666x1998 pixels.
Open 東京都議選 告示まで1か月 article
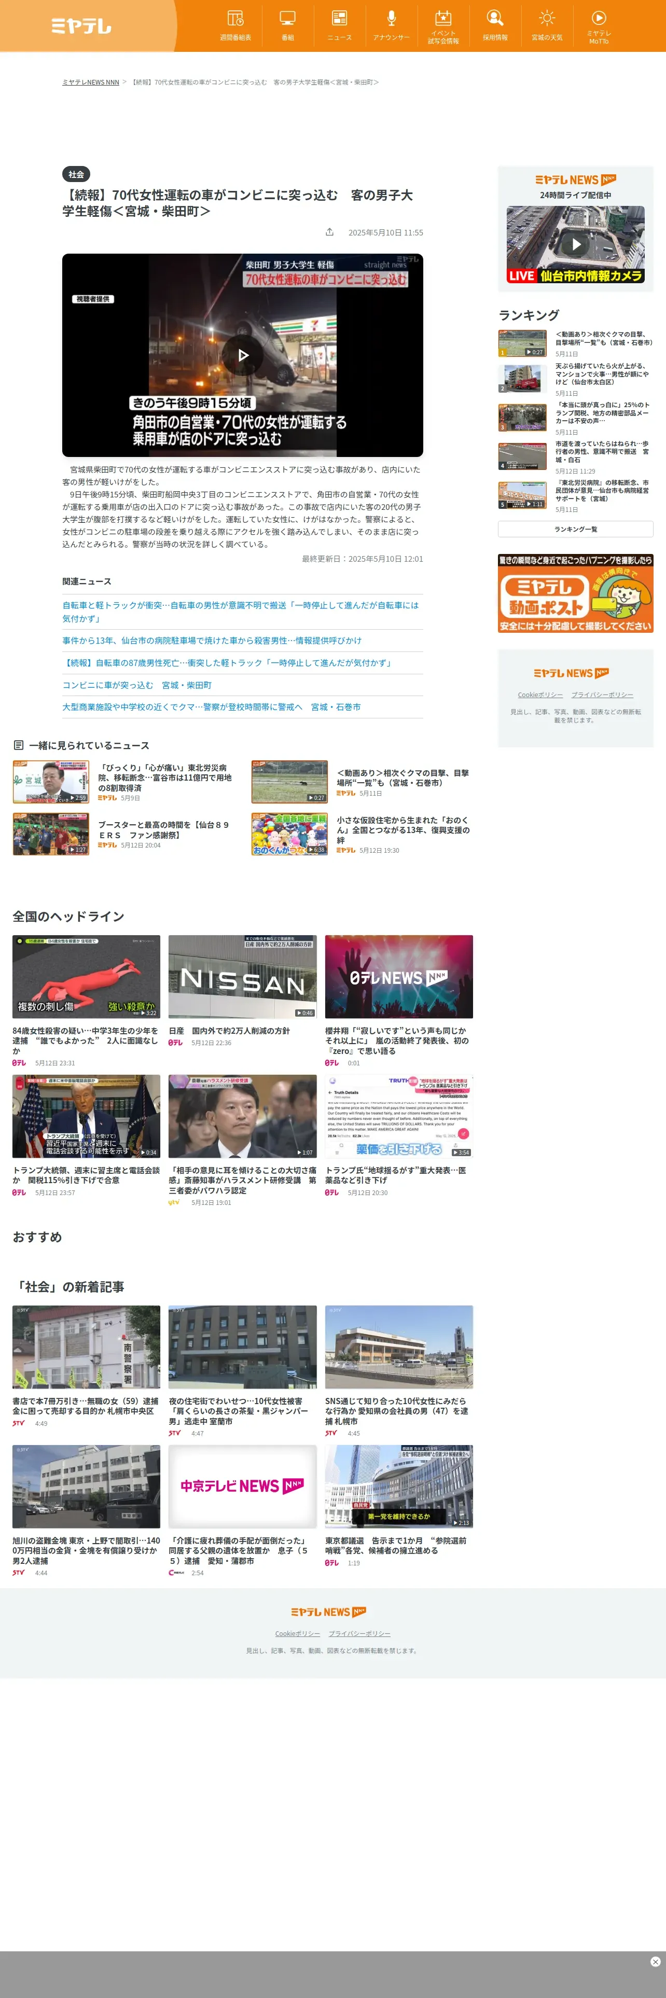[398, 1546]
